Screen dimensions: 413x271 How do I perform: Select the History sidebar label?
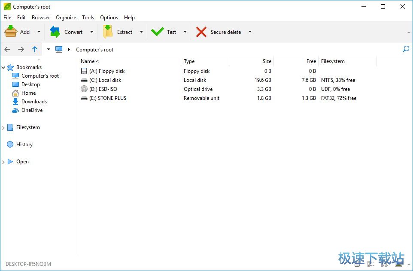click(x=24, y=145)
